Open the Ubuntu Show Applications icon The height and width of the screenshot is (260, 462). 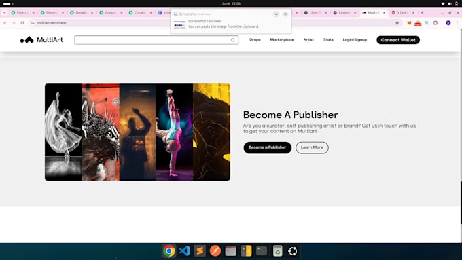pyautogui.click(x=293, y=251)
